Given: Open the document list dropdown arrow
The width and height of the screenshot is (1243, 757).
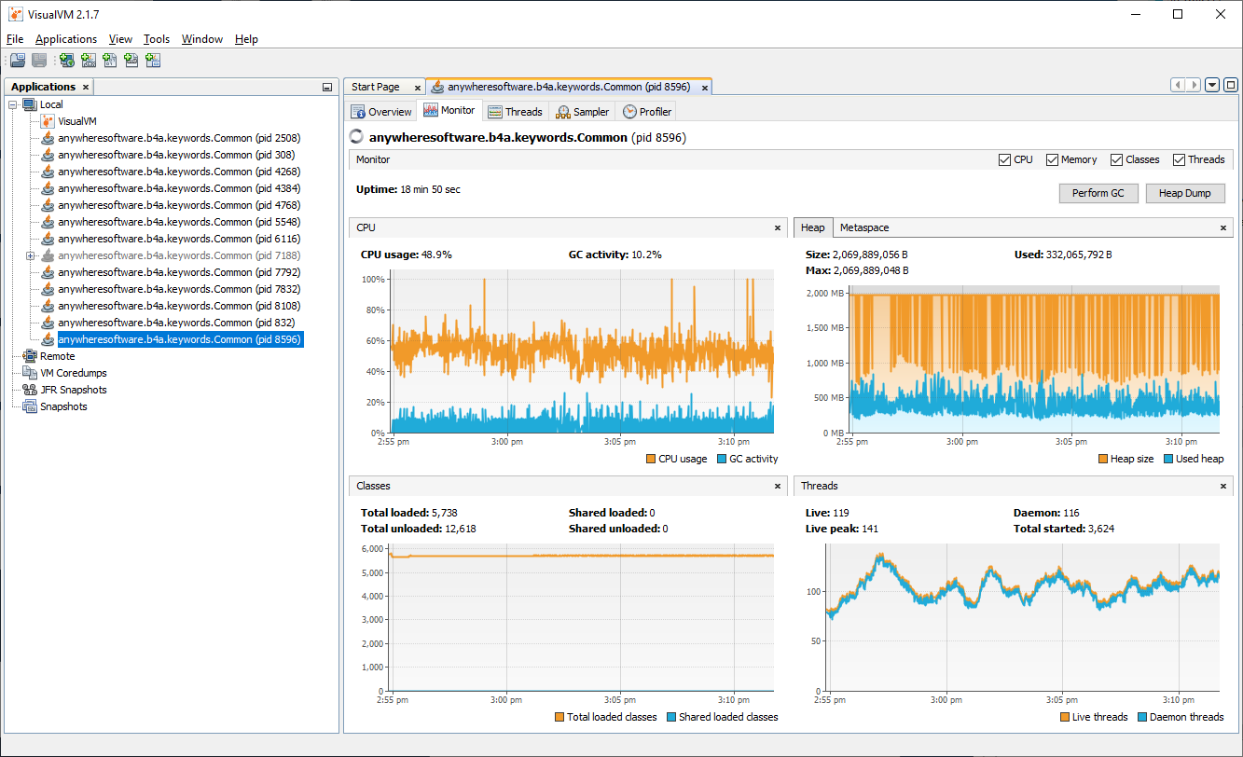Looking at the screenshot, I should click(x=1212, y=85).
